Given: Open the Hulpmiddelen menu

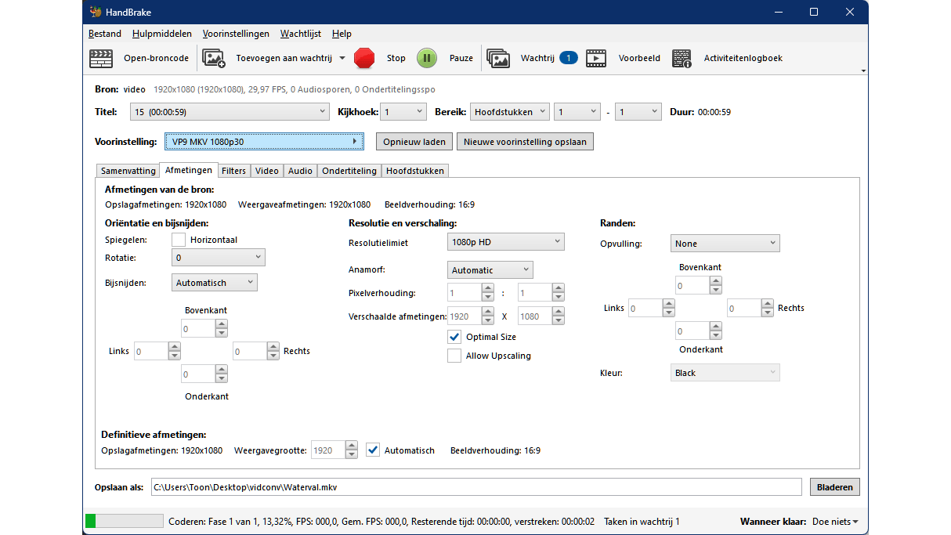Looking at the screenshot, I should (x=162, y=34).
